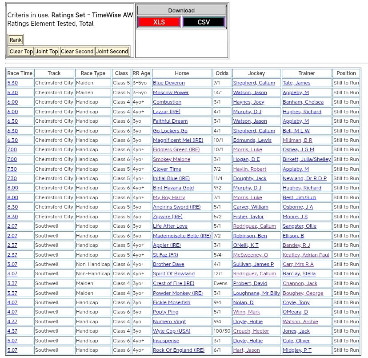Viewport: 368px width, 358px height.
Task: Open trainer link Newland, Dr R D P
Action: (304, 178)
